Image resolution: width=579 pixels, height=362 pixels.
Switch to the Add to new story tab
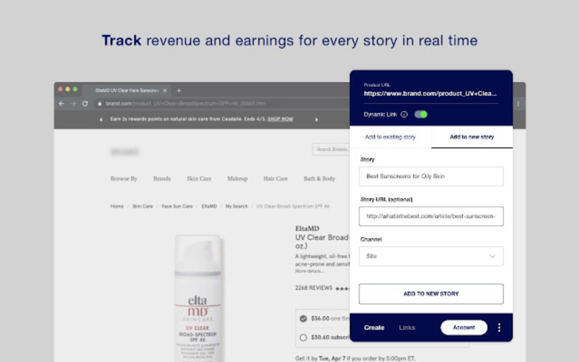472,137
